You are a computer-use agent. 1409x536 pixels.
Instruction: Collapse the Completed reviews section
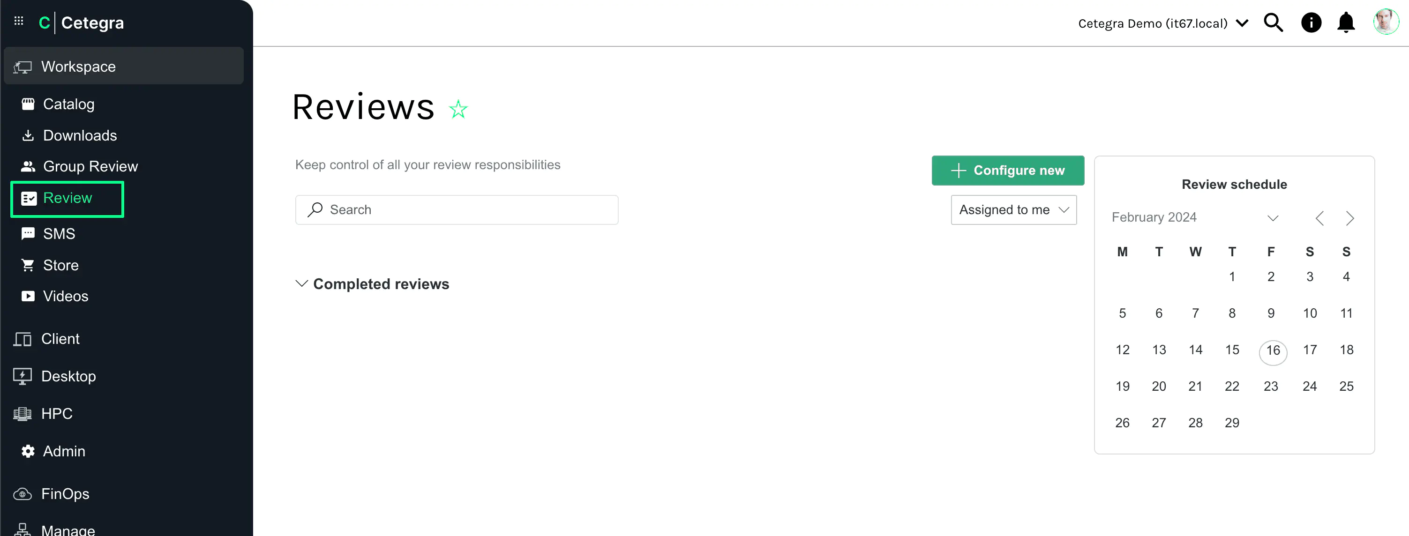(x=301, y=283)
